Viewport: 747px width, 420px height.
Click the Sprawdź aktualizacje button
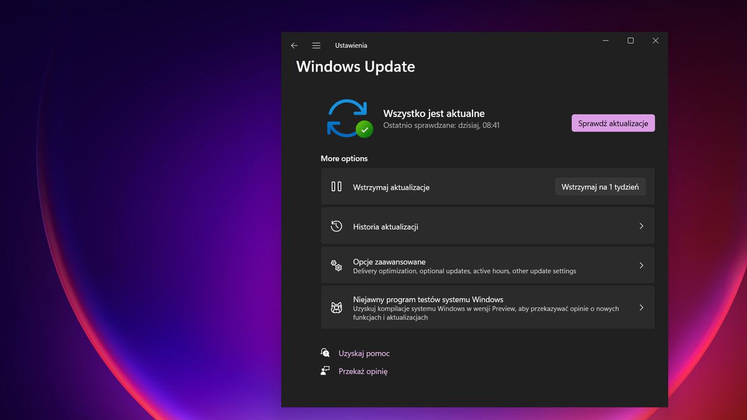tap(613, 123)
